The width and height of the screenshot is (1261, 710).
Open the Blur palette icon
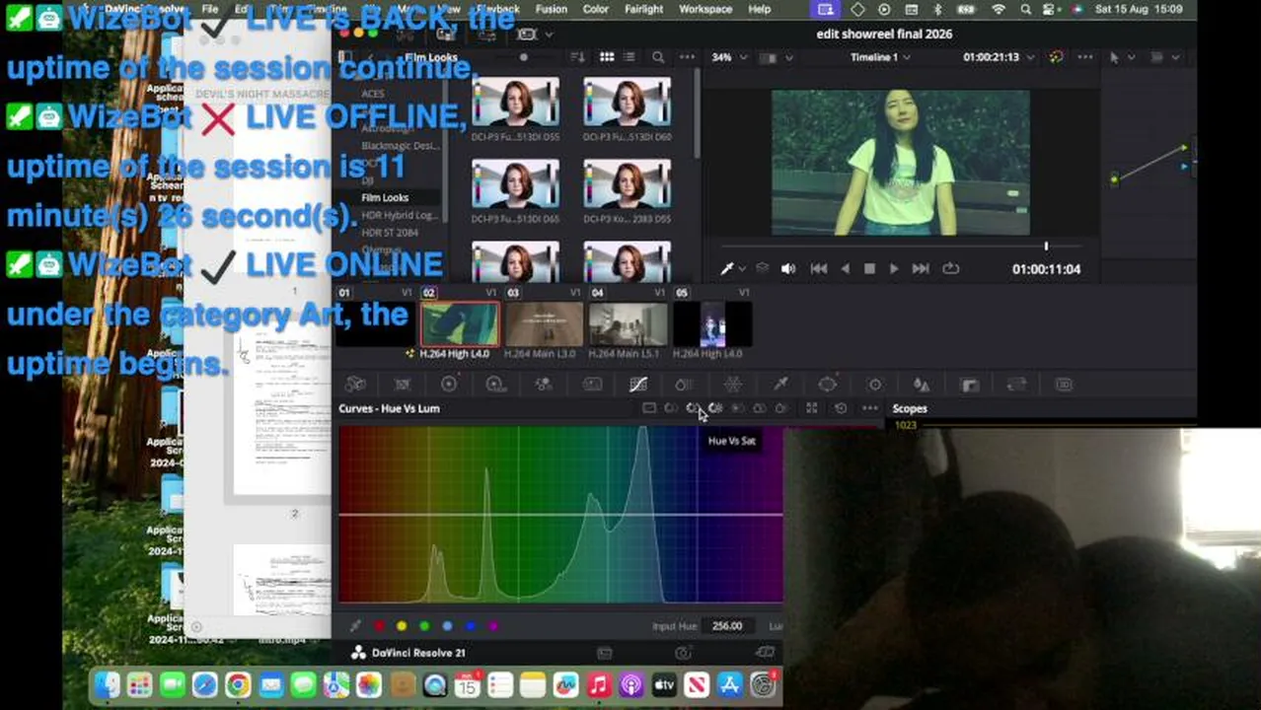[x=922, y=385]
